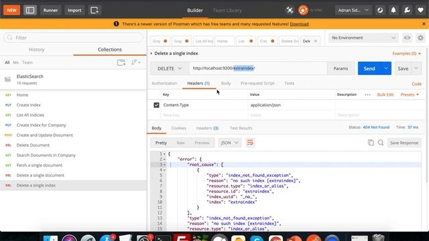The height and width of the screenshot is (241, 429).
Task: Click the orange sync status icon
Action: [x=303, y=11]
